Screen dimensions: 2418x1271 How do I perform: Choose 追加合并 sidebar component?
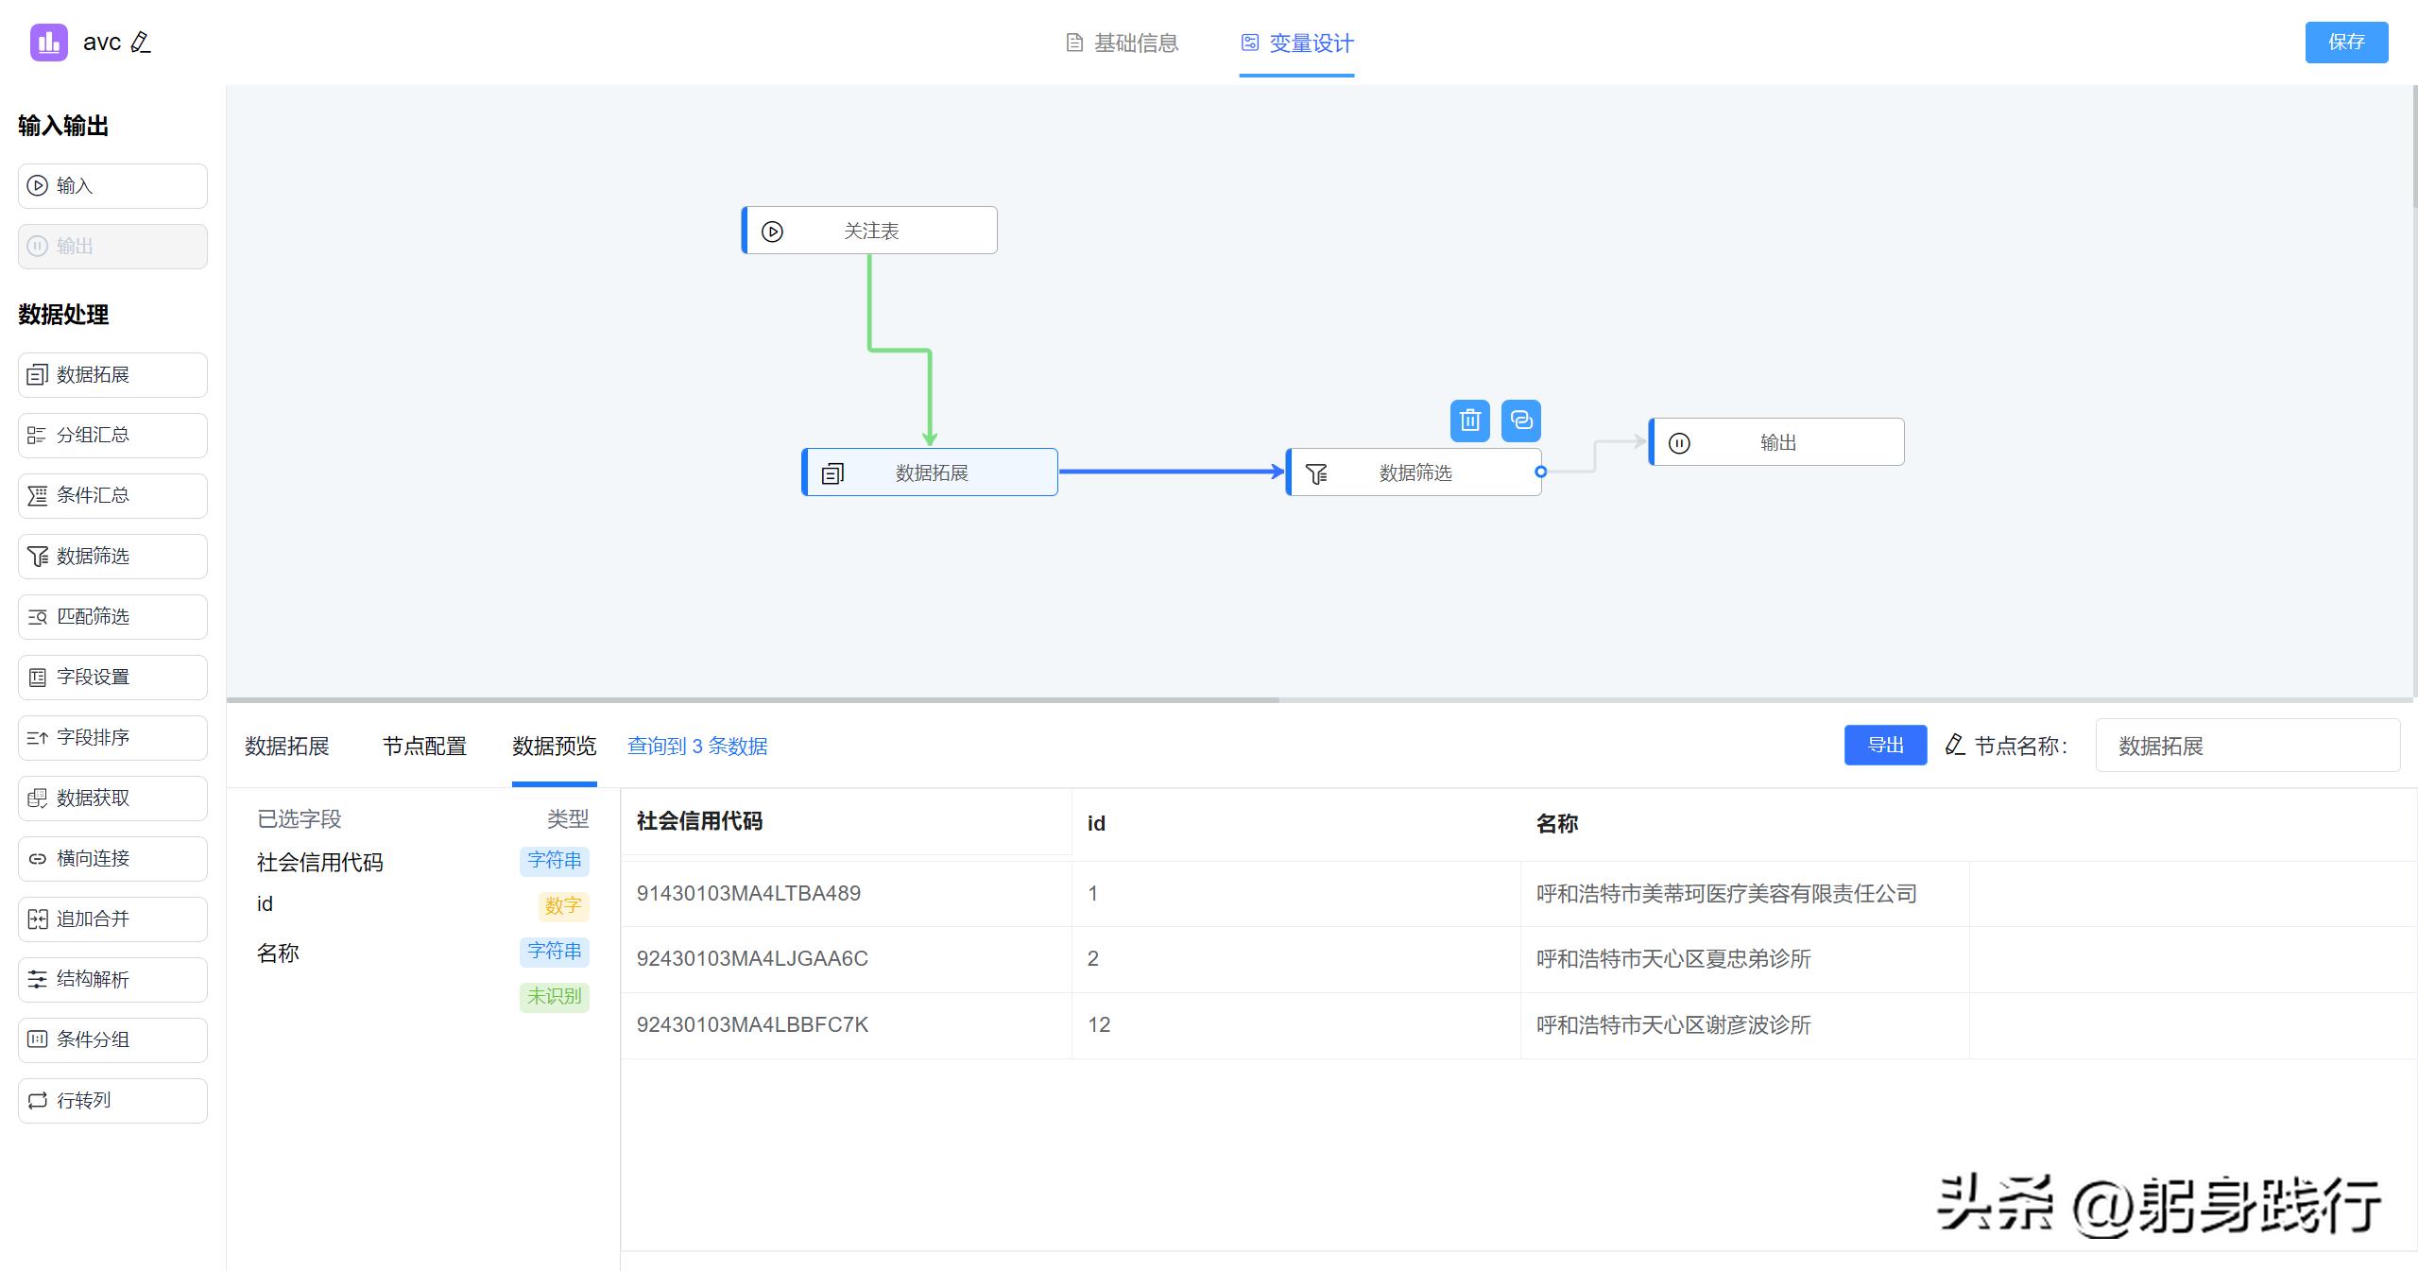pyautogui.click(x=112, y=919)
